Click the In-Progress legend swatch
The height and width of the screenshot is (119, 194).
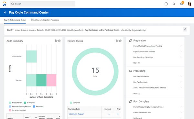tap(25, 103)
